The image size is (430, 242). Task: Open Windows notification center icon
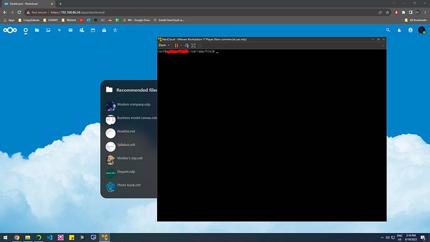pyautogui.click(x=423, y=238)
